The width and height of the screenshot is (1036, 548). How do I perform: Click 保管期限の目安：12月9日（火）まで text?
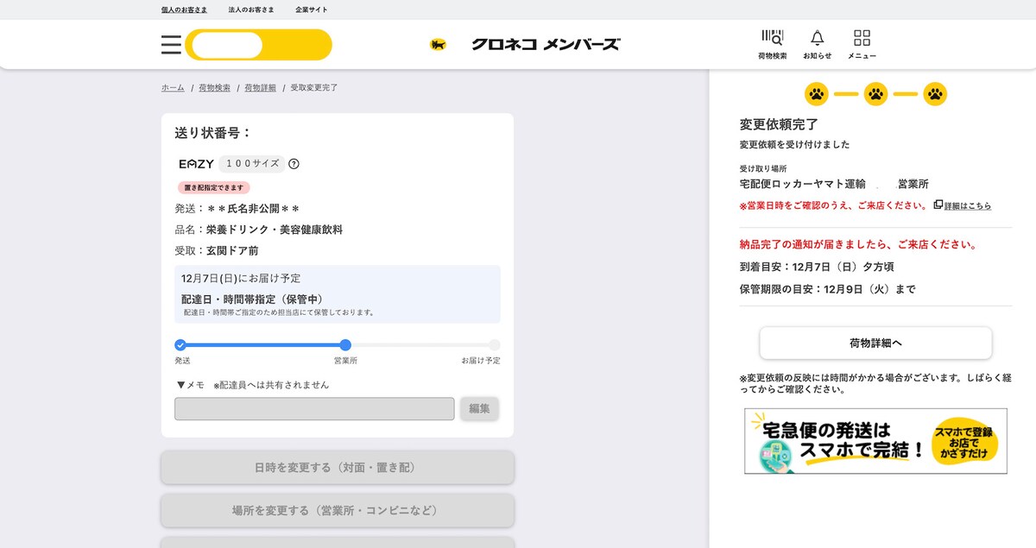828,289
